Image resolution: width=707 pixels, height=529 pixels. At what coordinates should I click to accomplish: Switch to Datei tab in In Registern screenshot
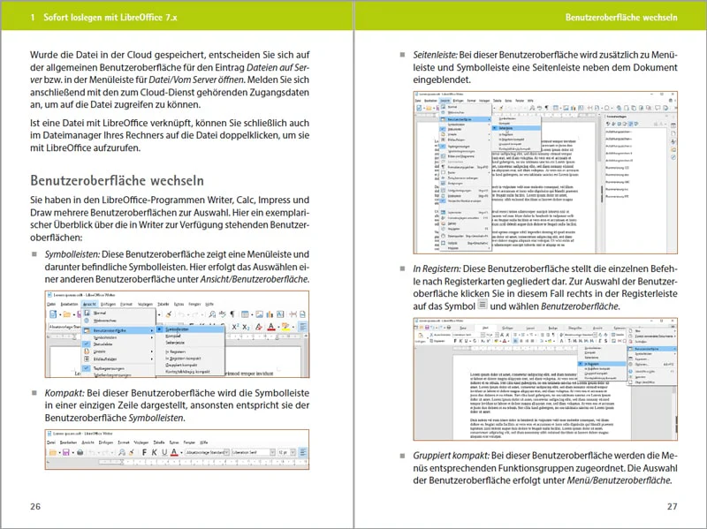[463, 328]
